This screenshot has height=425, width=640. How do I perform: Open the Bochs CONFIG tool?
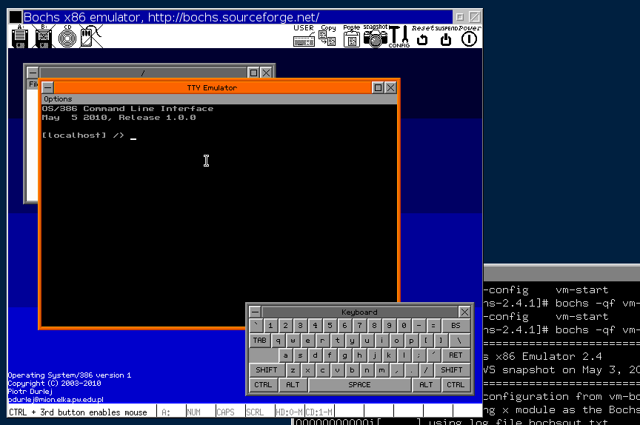coord(399,36)
